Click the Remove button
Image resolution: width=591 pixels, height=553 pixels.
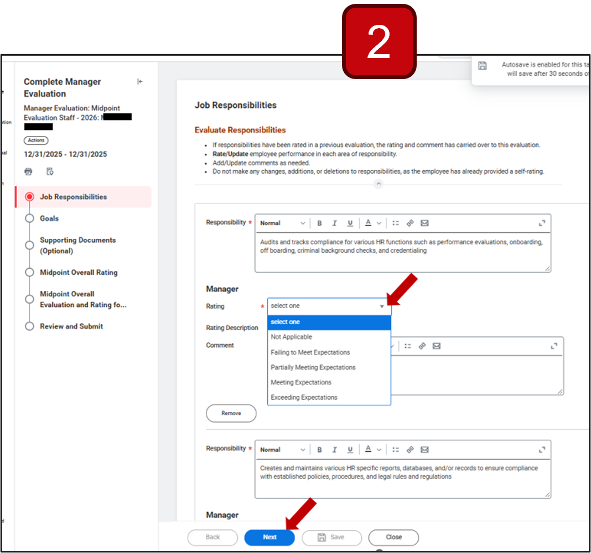pos(231,413)
